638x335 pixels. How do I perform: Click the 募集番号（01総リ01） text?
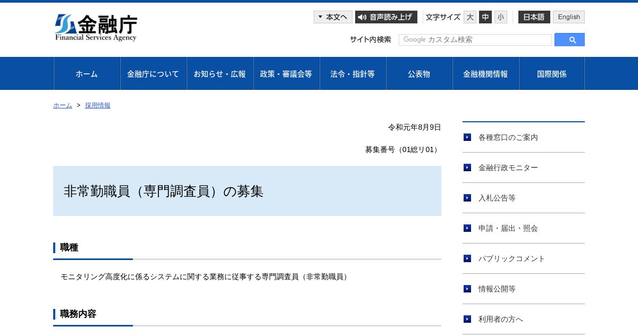tap(403, 149)
